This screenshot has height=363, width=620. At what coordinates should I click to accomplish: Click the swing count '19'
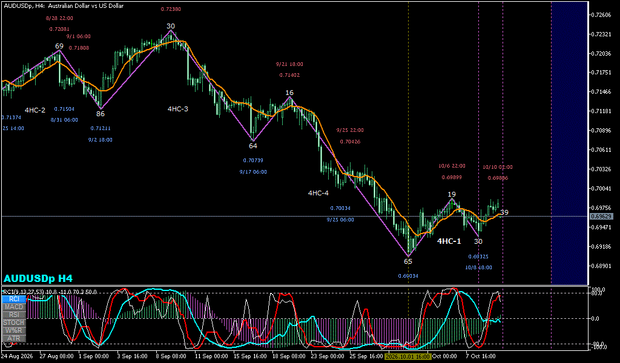(452, 194)
